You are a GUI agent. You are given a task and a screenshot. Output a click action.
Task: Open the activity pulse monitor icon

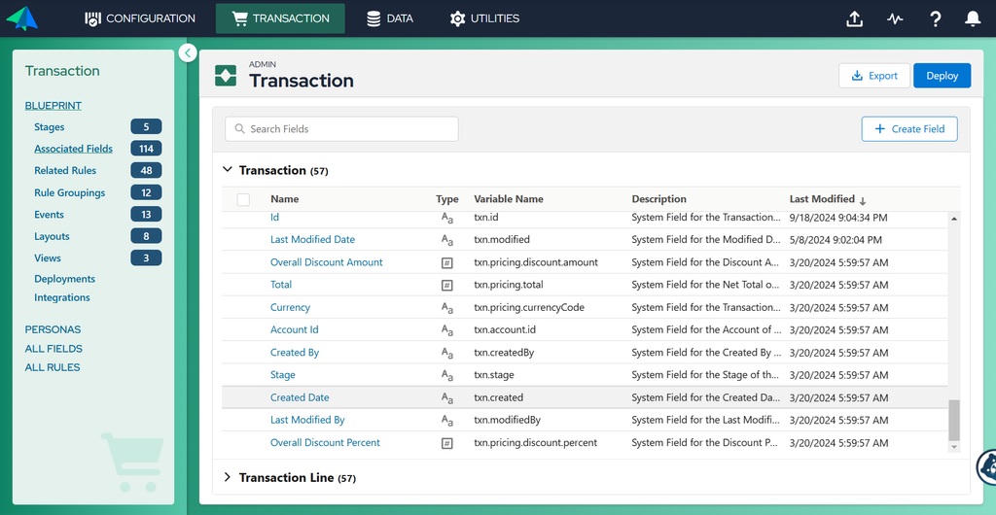(895, 19)
